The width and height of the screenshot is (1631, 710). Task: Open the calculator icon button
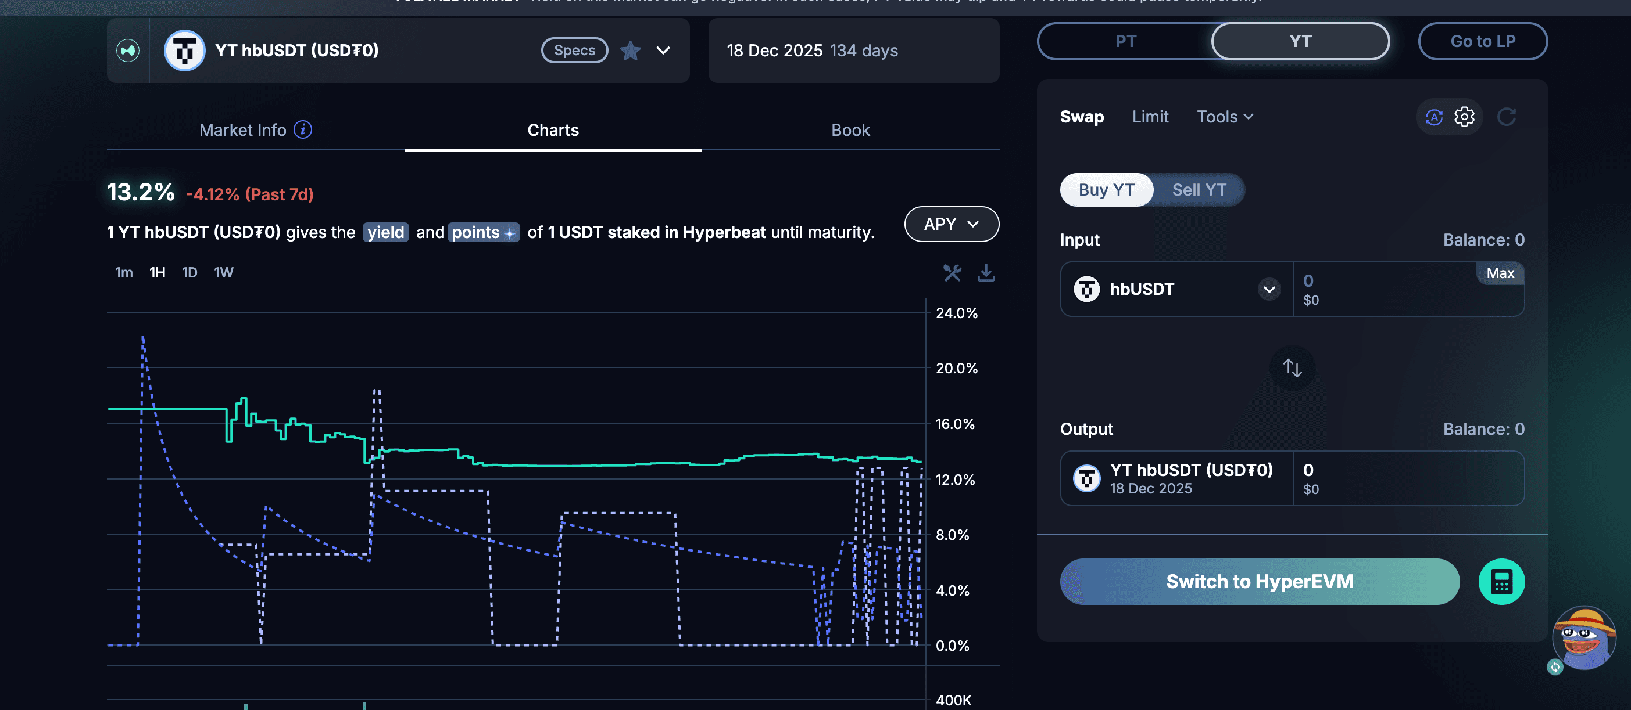1501,581
